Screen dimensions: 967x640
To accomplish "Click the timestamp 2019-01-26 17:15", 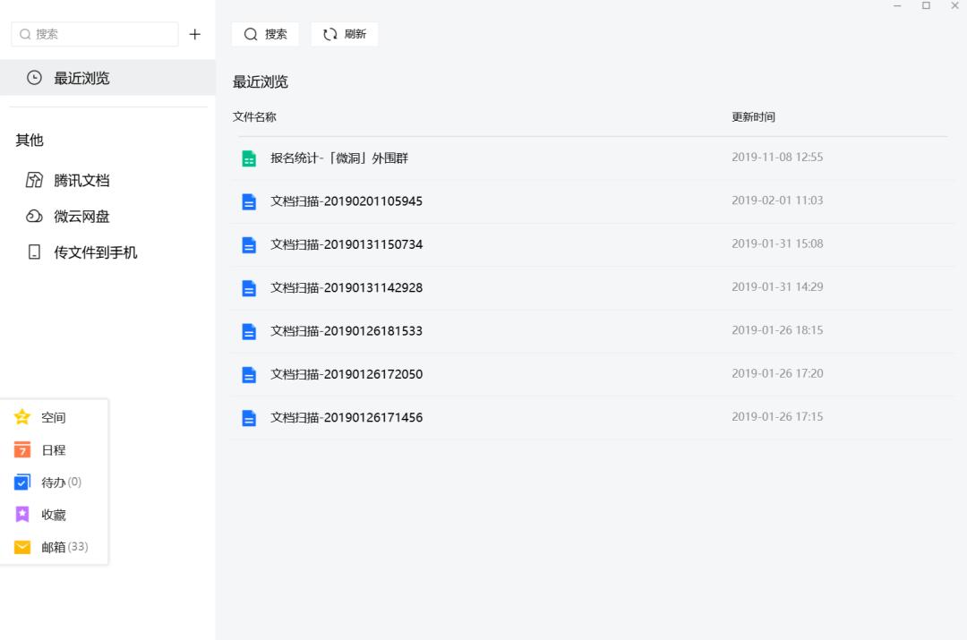I will pyautogui.click(x=777, y=416).
